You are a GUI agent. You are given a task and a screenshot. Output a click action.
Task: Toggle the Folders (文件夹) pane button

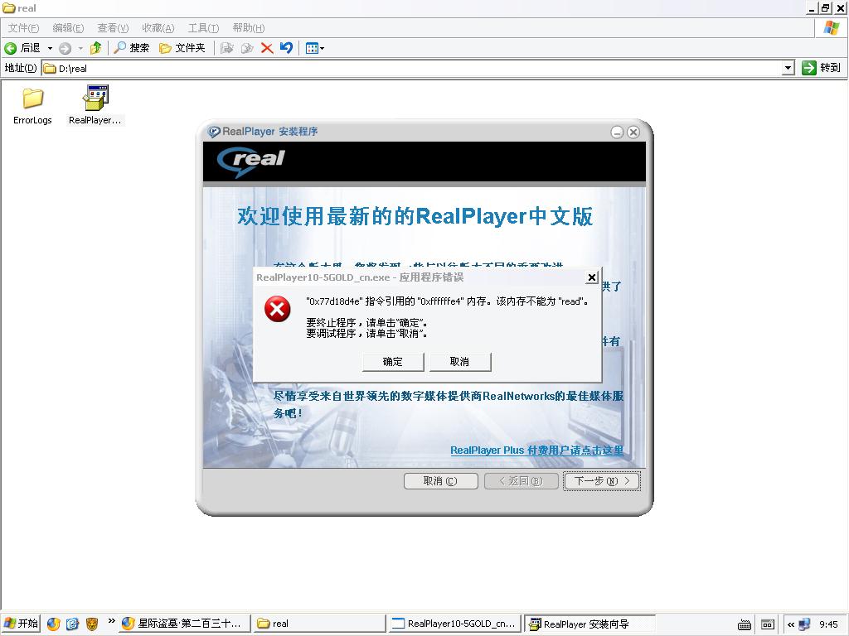(182, 48)
